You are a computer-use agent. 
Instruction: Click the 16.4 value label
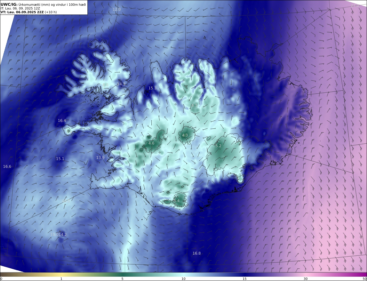tap(62, 121)
